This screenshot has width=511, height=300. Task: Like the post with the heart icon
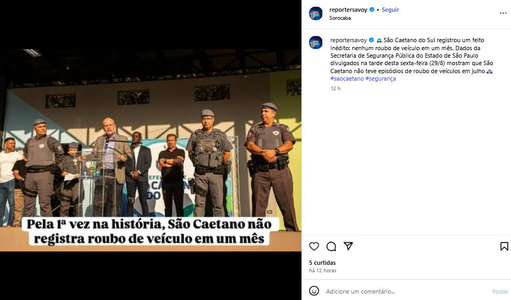tap(314, 246)
